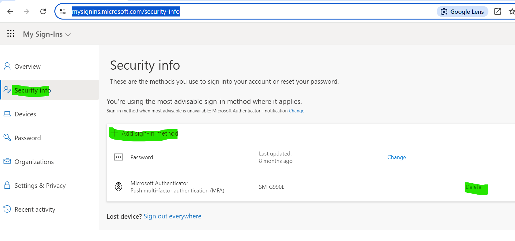Click the open-in-new-window icon by Google Lens
515x241 pixels.
tap(498, 12)
